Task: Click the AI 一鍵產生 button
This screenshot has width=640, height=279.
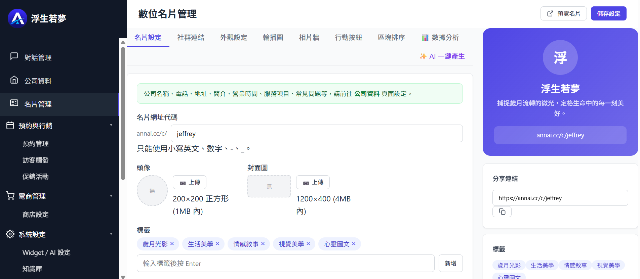Action: click(x=442, y=56)
